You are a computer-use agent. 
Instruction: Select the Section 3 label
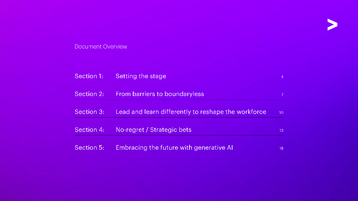point(89,112)
